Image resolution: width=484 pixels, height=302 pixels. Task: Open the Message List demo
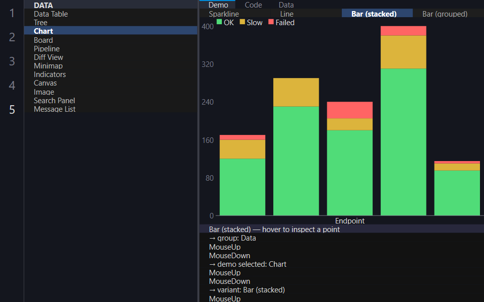coord(110,109)
